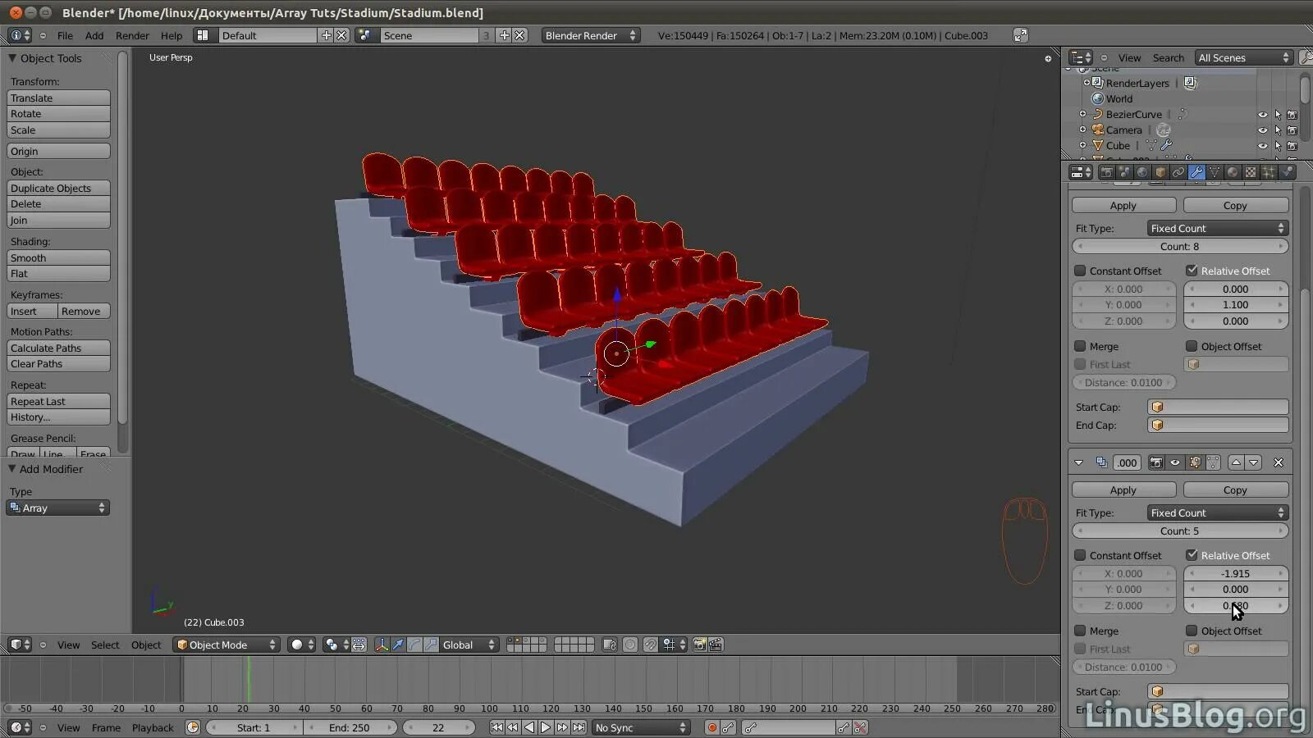
Task: Open the Global transform orientation dropdown
Action: point(469,645)
